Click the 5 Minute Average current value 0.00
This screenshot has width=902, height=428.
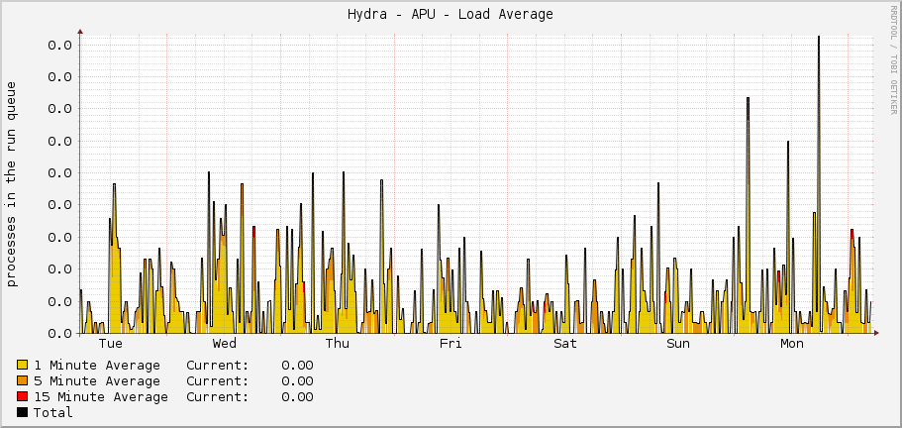(x=297, y=381)
